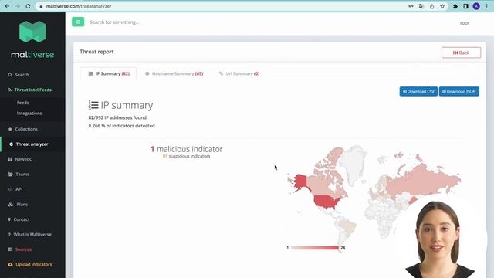Click Russia on the world map
The width and height of the screenshot is (494, 278).
422,181
